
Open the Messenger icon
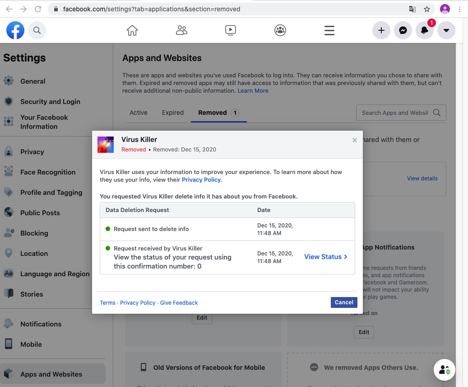[403, 30]
